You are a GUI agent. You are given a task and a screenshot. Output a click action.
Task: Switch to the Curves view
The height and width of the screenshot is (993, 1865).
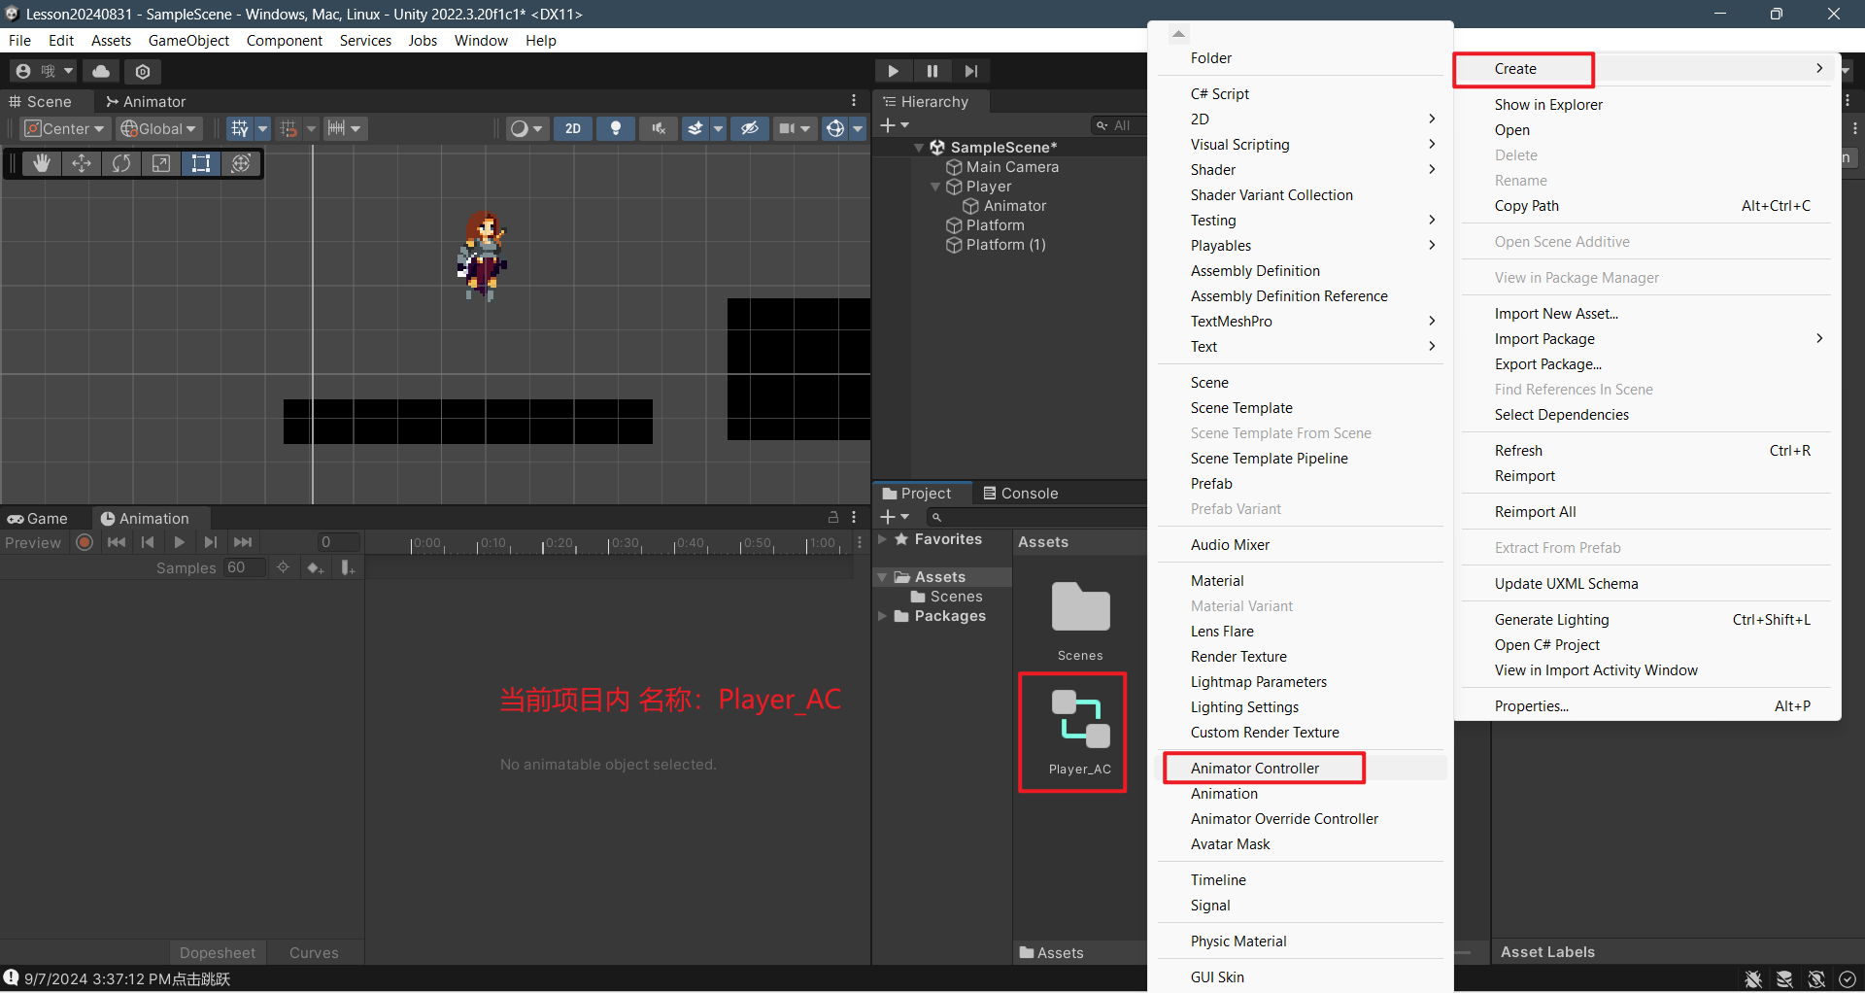click(x=314, y=953)
